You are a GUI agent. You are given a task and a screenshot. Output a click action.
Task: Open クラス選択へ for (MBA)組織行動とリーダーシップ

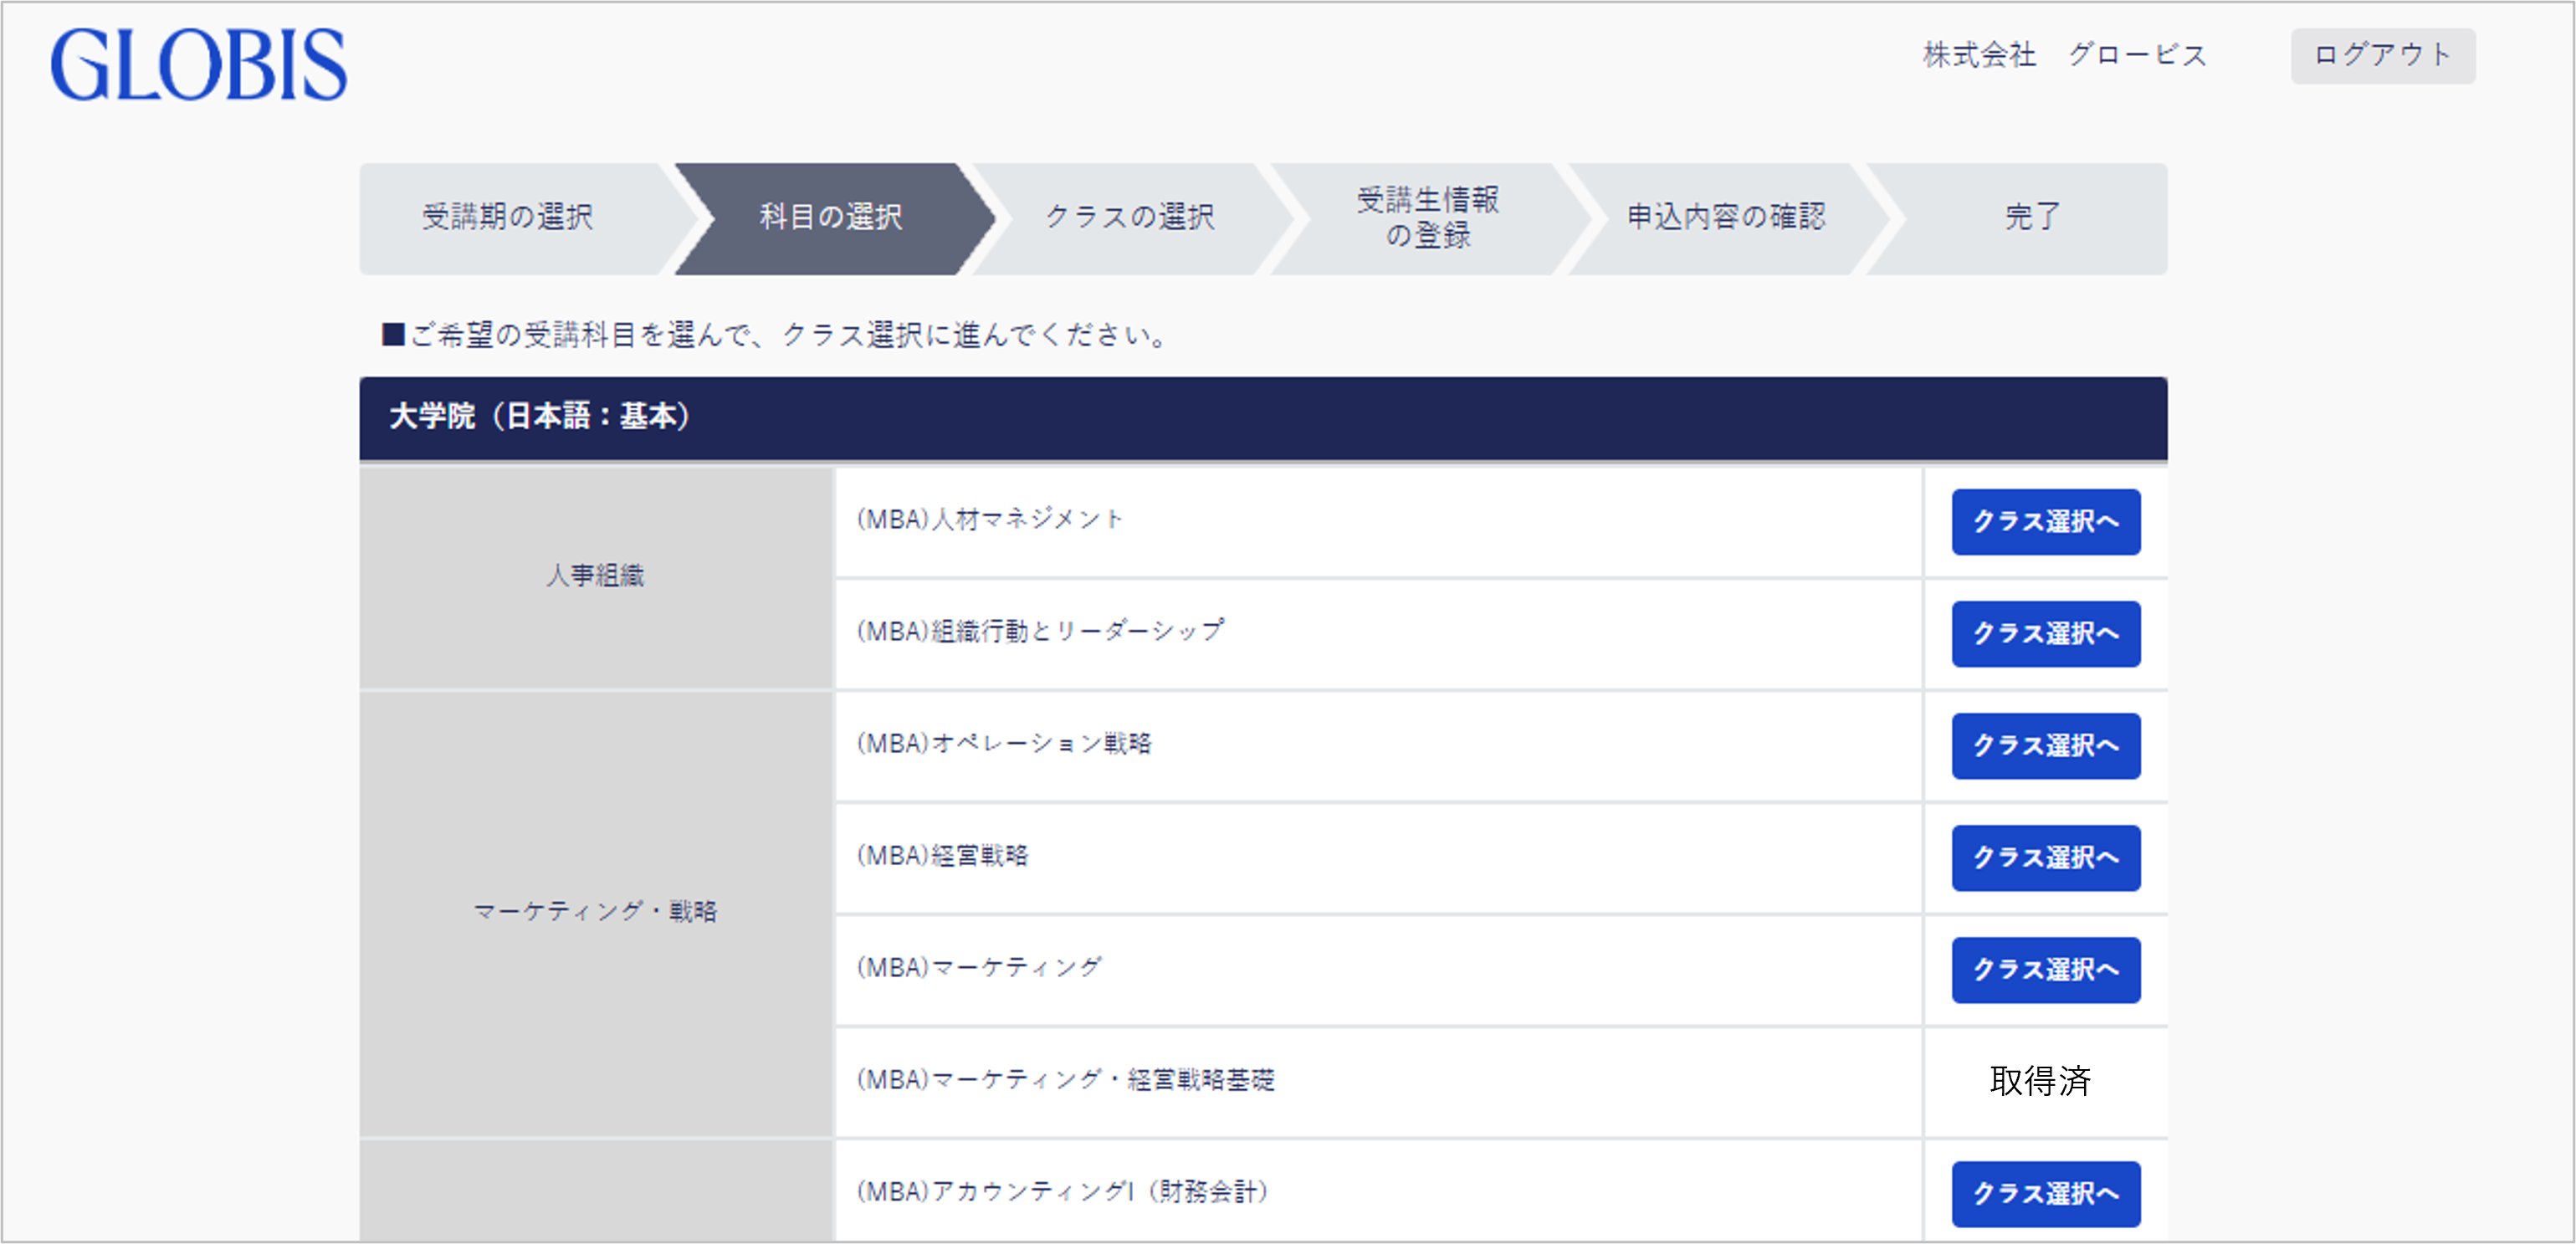click(x=2045, y=633)
